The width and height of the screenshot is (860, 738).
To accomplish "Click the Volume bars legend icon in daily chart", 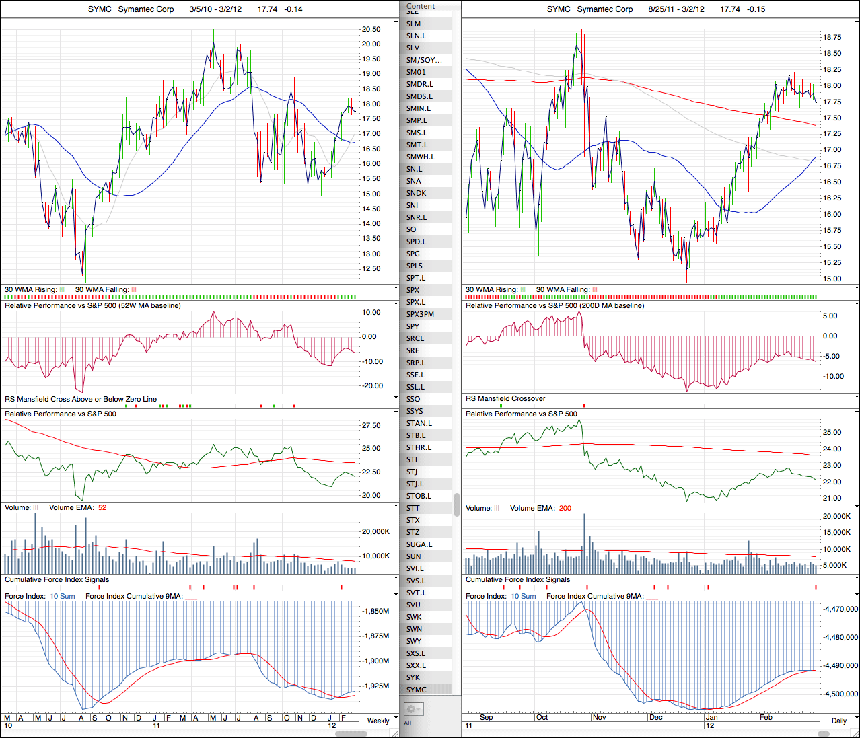I will pyautogui.click(x=497, y=508).
